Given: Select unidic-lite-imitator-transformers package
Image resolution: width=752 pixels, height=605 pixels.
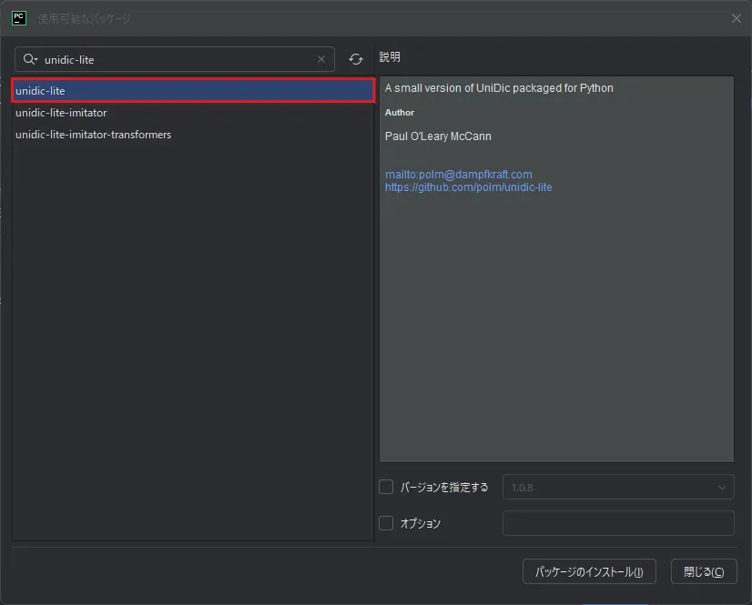Looking at the screenshot, I should [x=193, y=135].
